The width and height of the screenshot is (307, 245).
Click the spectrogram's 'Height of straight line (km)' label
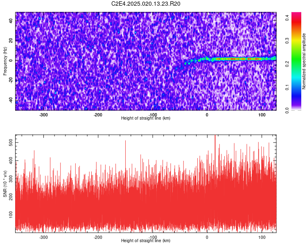click(146, 118)
